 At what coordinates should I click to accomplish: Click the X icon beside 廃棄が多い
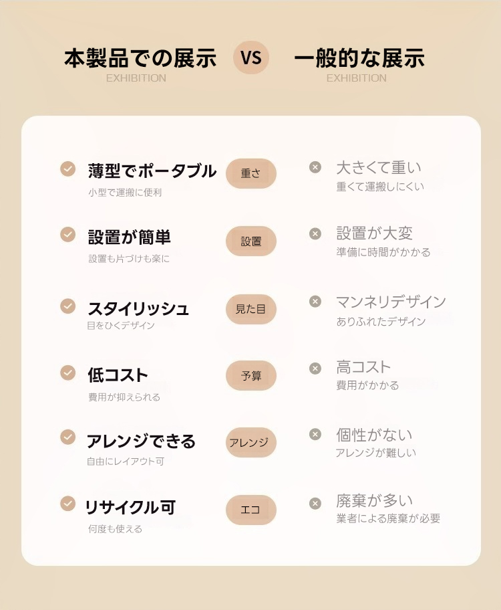pyautogui.click(x=315, y=503)
